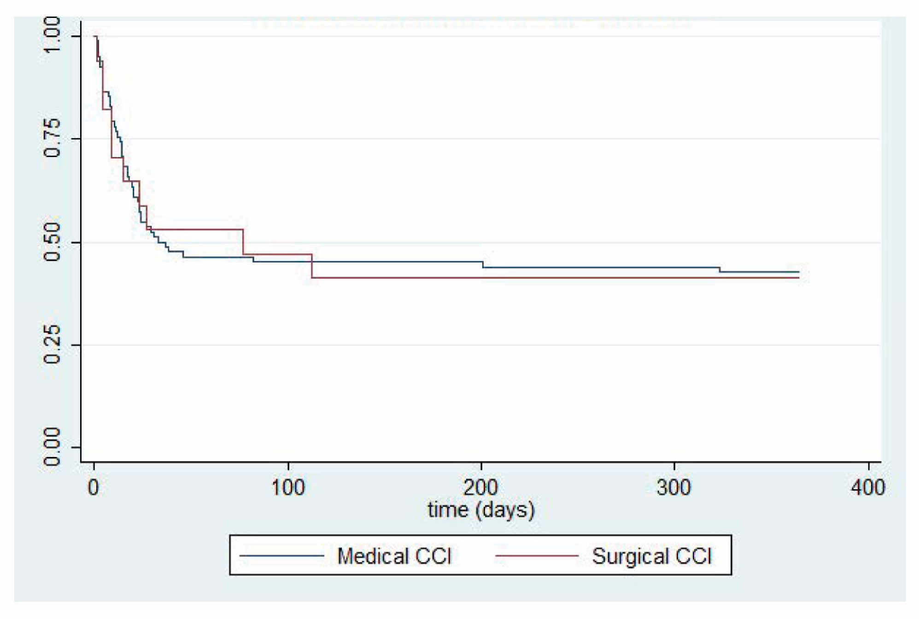This screenshot has width=919, height=620.
Task: Click the 0 tick label on x-axis
Action: tap(94, 487)
